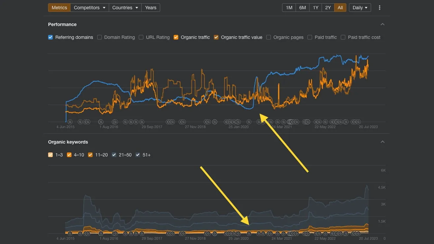Switch to the 1Y time range

pyautogui.click(x=315, y=7)
